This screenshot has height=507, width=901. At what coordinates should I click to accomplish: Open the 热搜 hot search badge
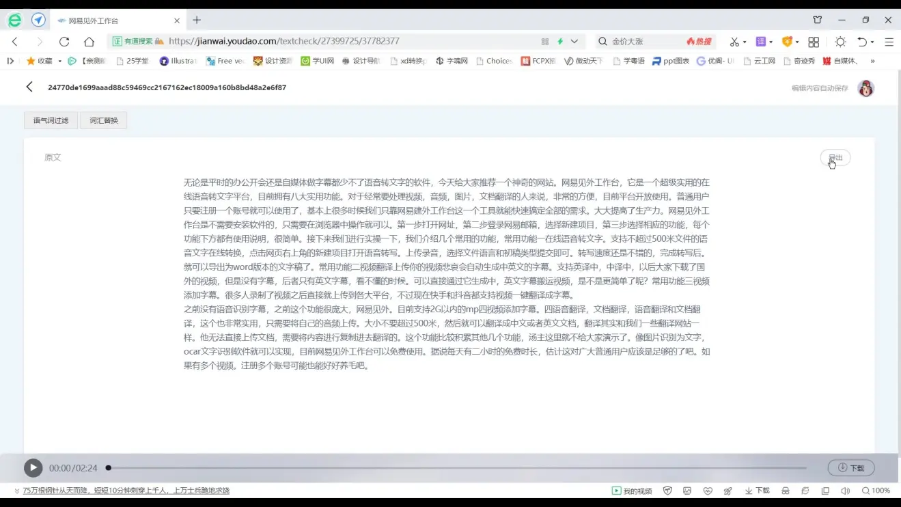click(x=699, y=42)
